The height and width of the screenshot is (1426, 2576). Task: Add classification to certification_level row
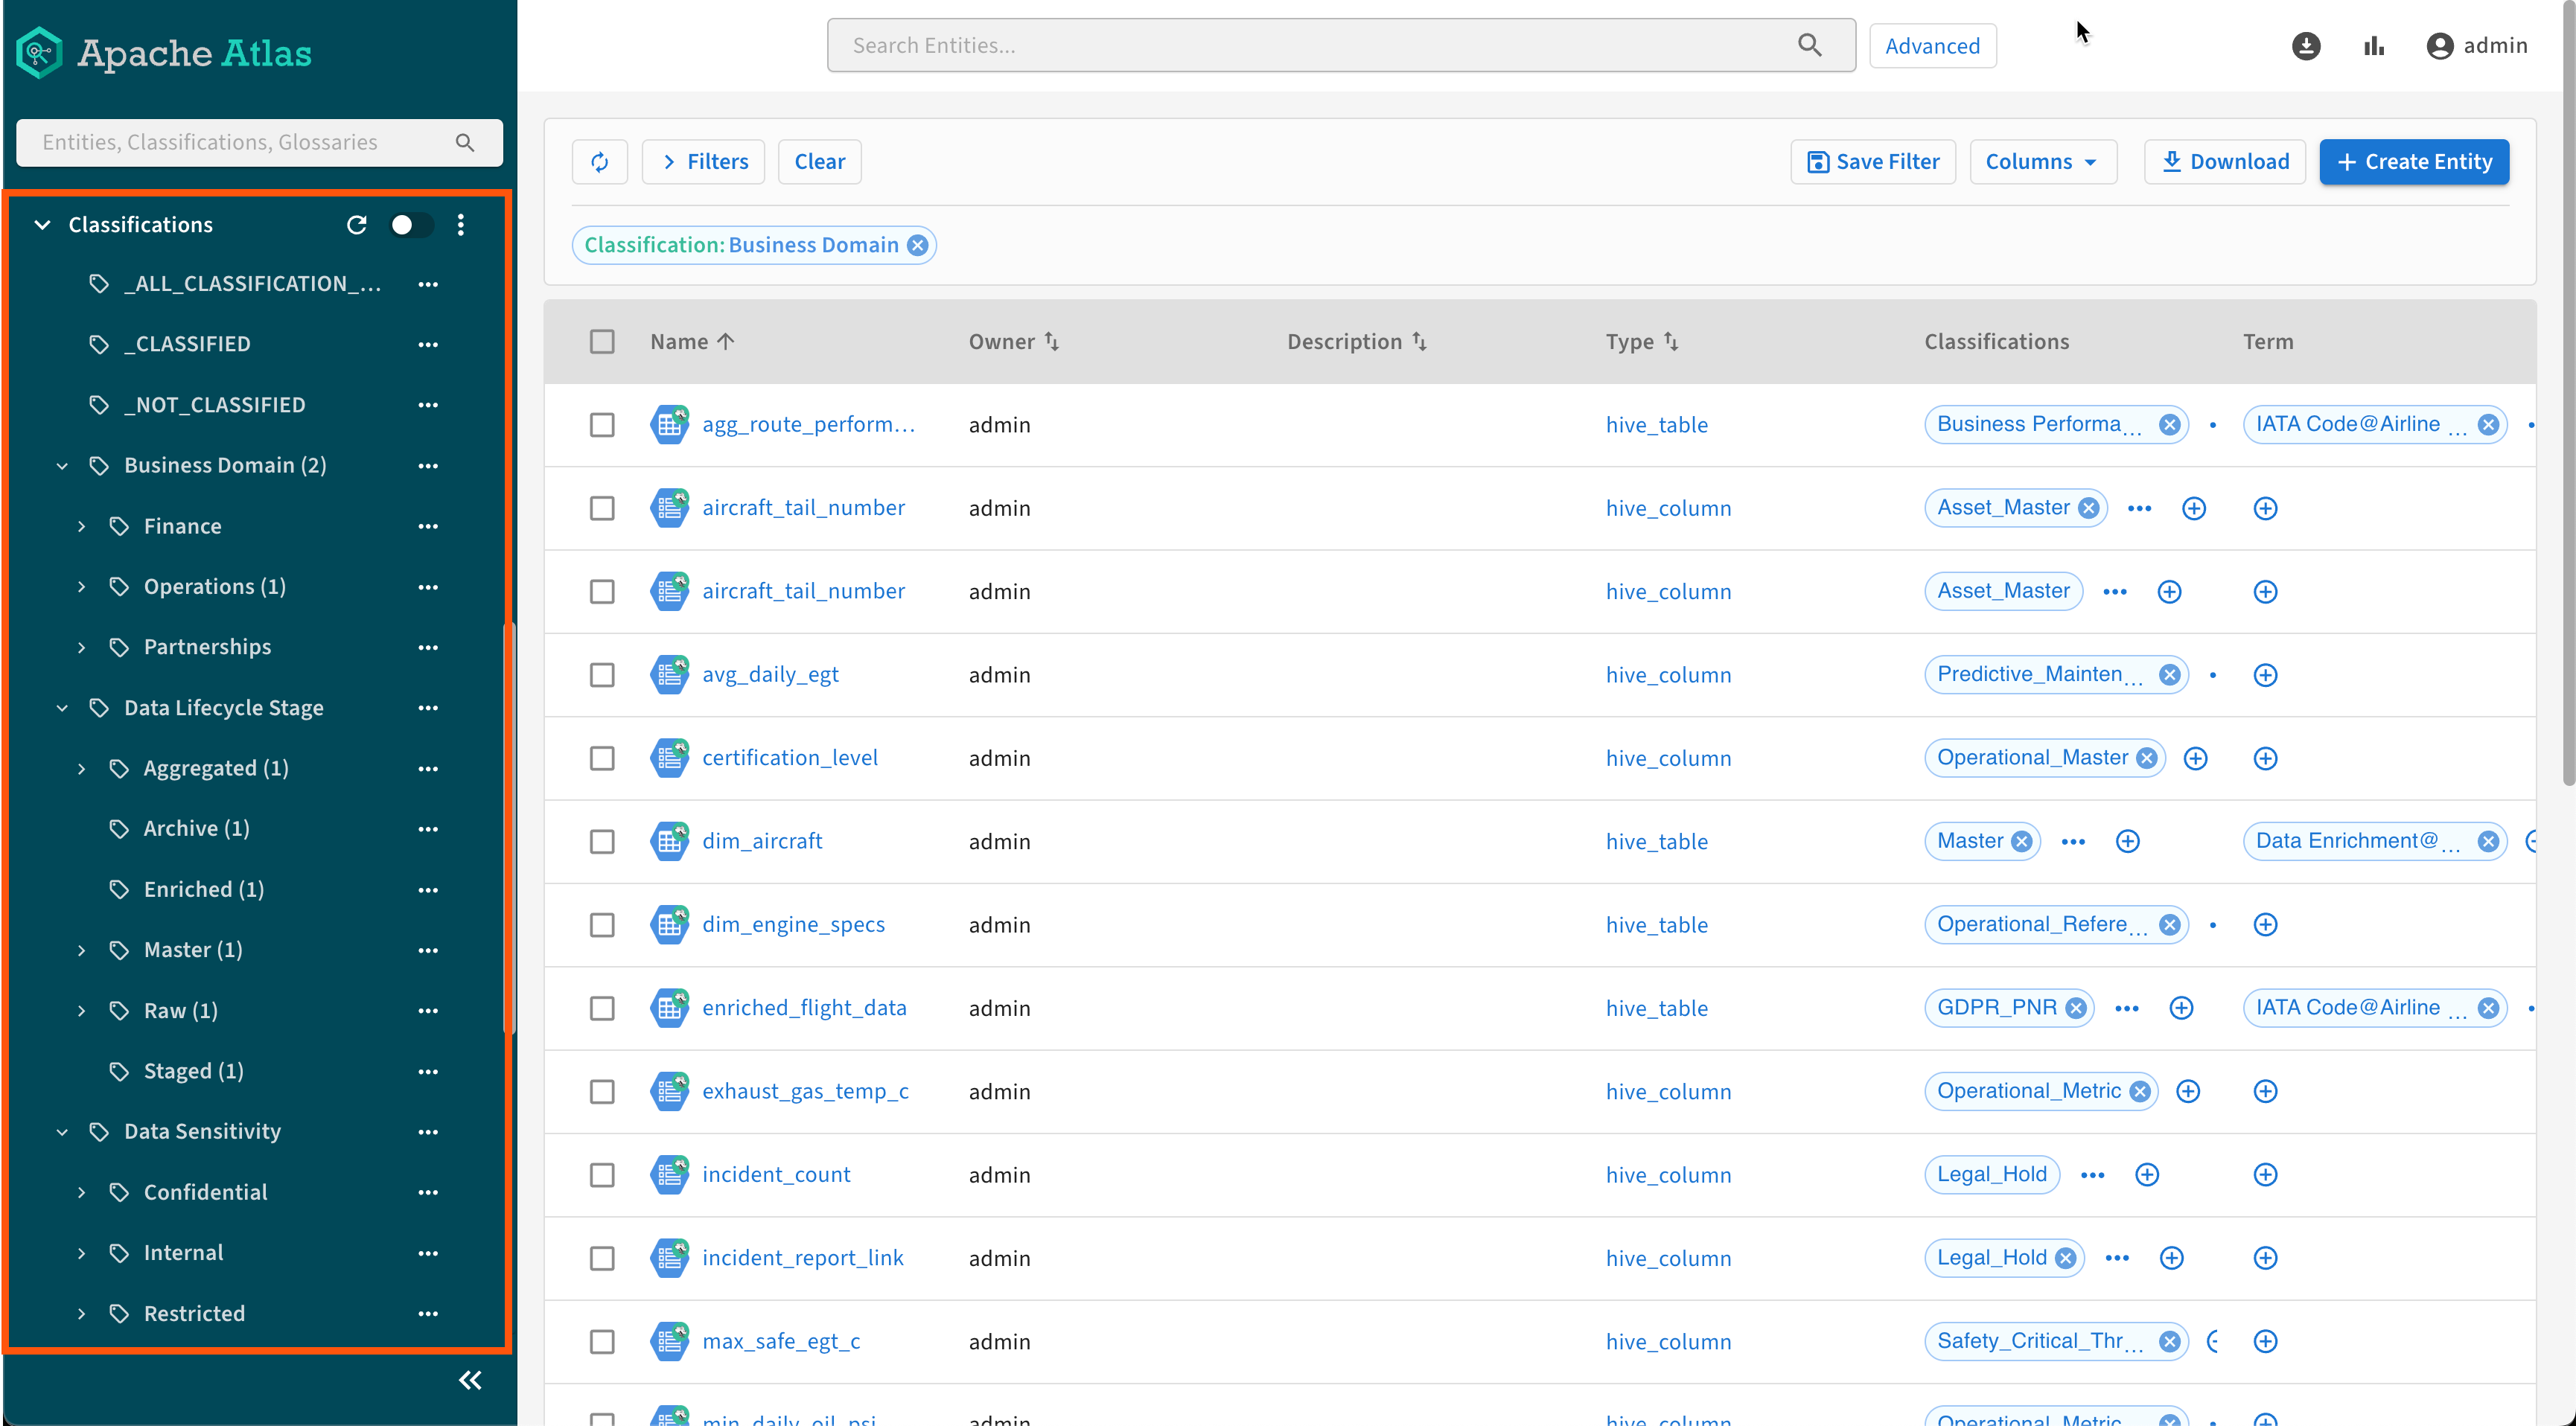click(2195, 758)
